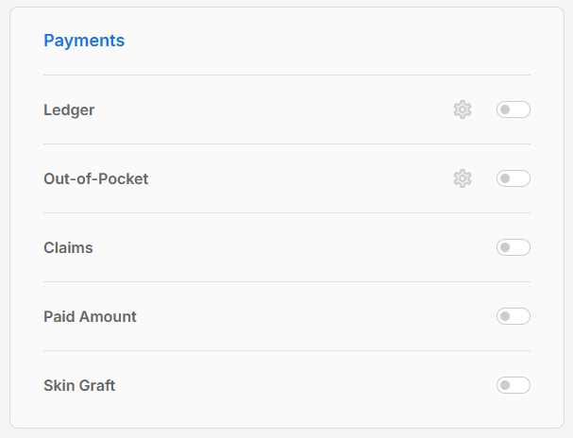Toggle the Claims switch on
573x438 pixels.
tap(513, 247)
